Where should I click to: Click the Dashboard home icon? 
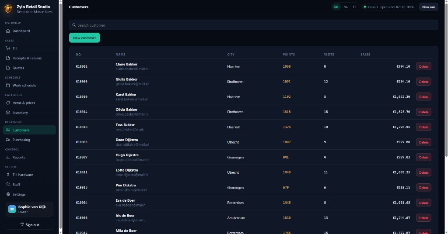[x=8, y=31]
